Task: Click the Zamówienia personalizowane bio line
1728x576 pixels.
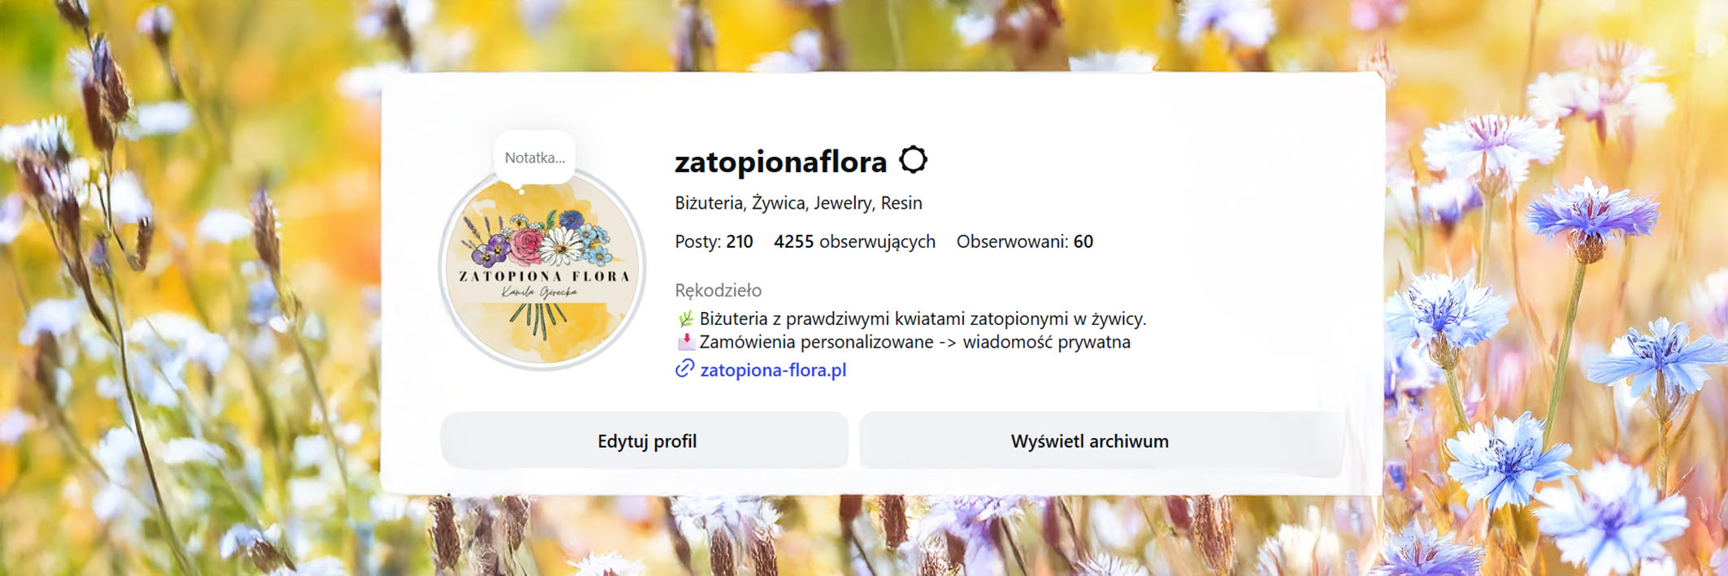Action: click(903, 342)
